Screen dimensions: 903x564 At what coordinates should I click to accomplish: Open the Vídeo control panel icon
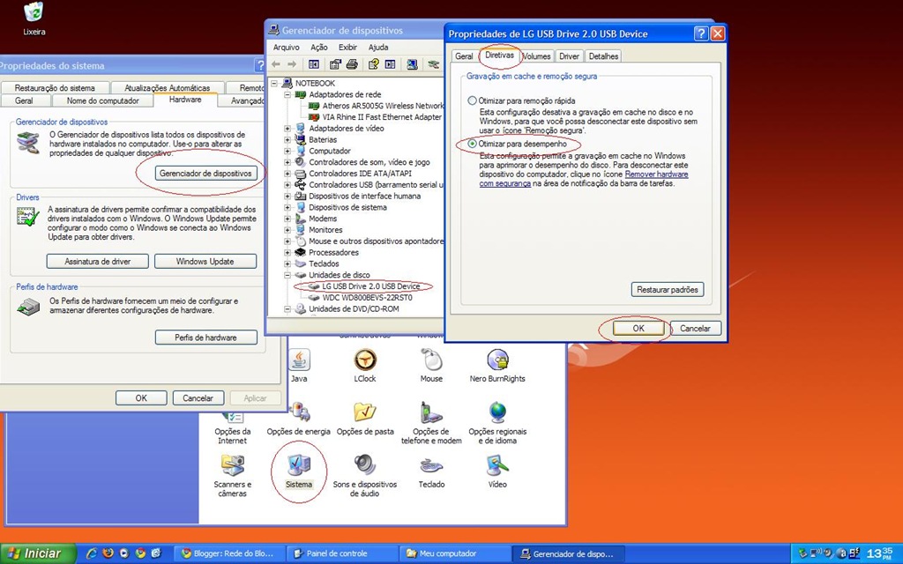point(497,471)
